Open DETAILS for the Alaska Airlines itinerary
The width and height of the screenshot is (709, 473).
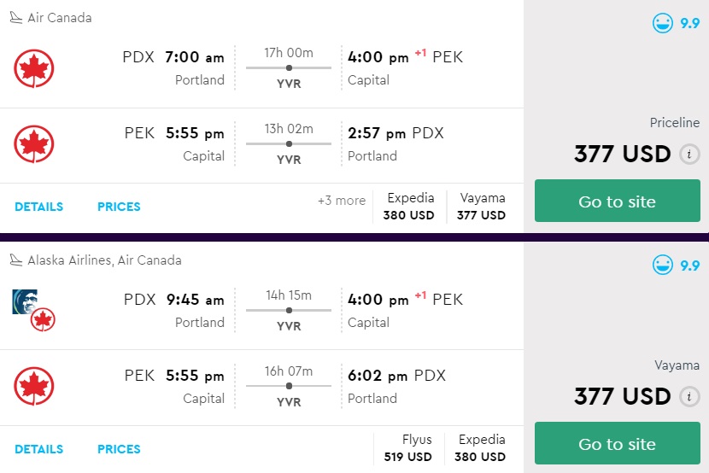(x=38, y=449)
